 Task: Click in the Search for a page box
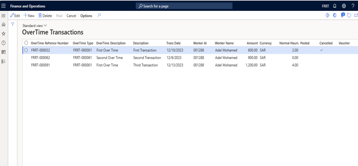tap(184, 6)
